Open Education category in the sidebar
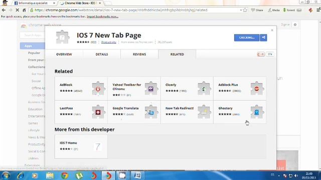The width and height of the screenshot is (321, 180). pos(35,109)
